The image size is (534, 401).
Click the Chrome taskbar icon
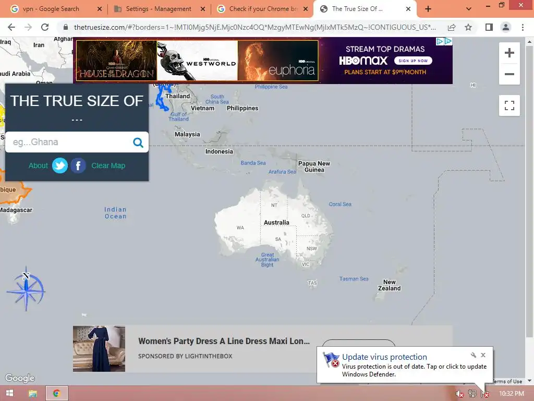pyautogui.click(x=56, y=393)
